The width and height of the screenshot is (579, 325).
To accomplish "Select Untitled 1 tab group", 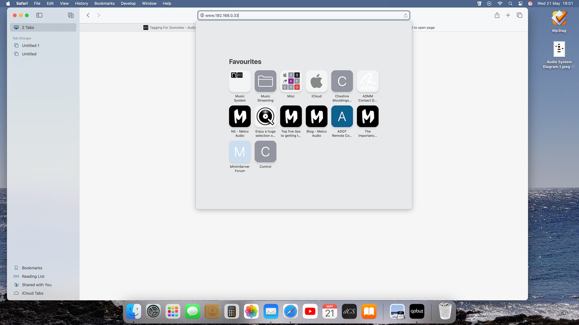I will click(43, 45).
